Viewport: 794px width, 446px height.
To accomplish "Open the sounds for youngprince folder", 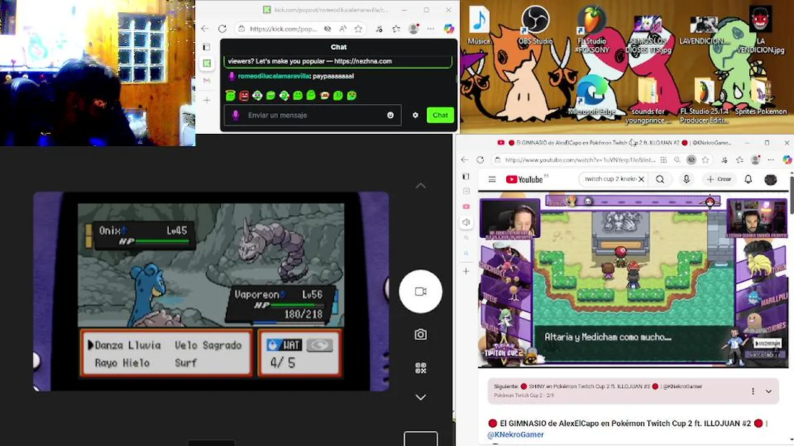I will point(648,99).
